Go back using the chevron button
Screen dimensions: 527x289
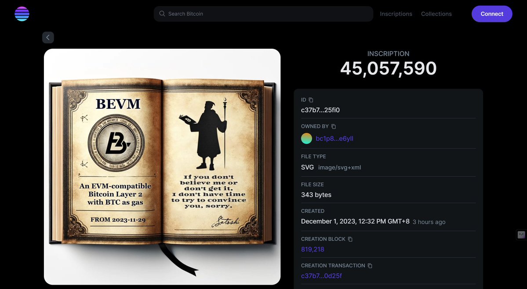(x=48, y=38)
